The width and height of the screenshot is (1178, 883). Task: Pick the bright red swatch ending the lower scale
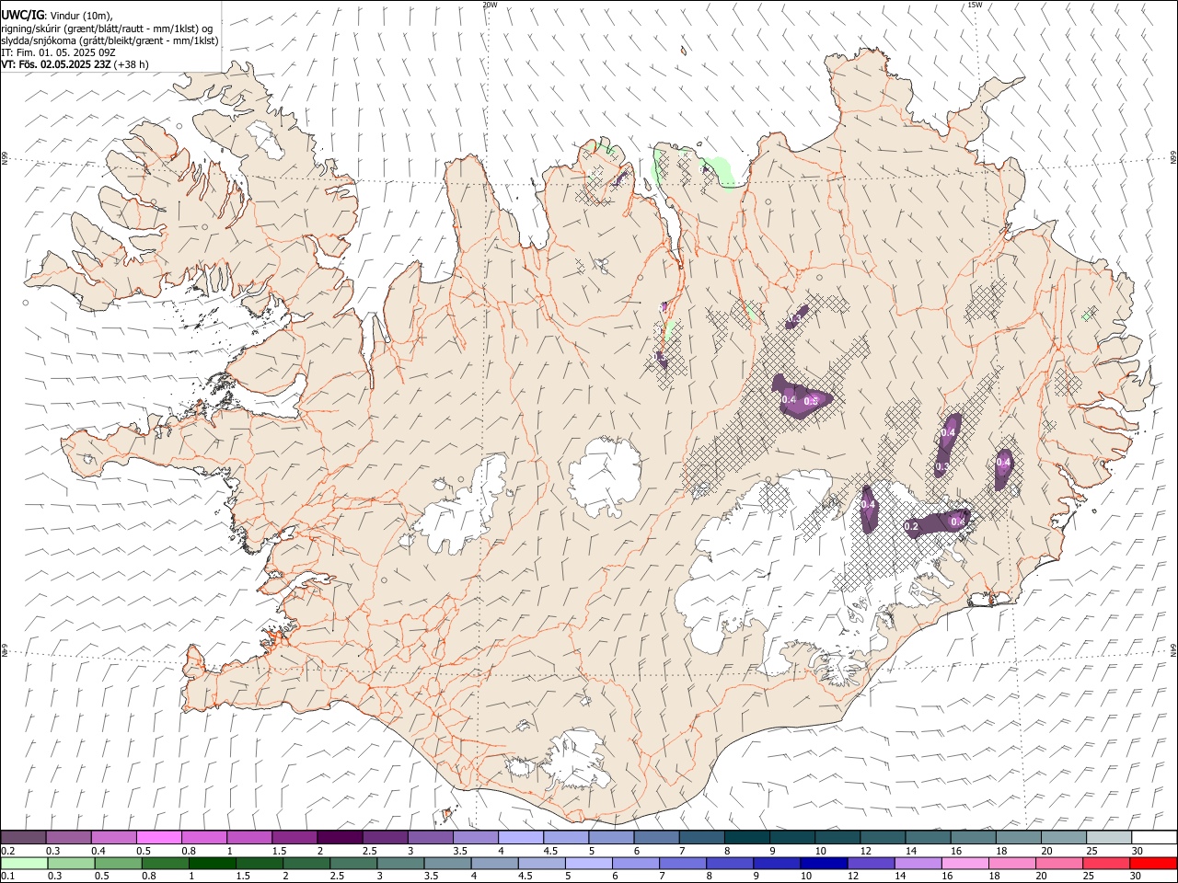1154,863
